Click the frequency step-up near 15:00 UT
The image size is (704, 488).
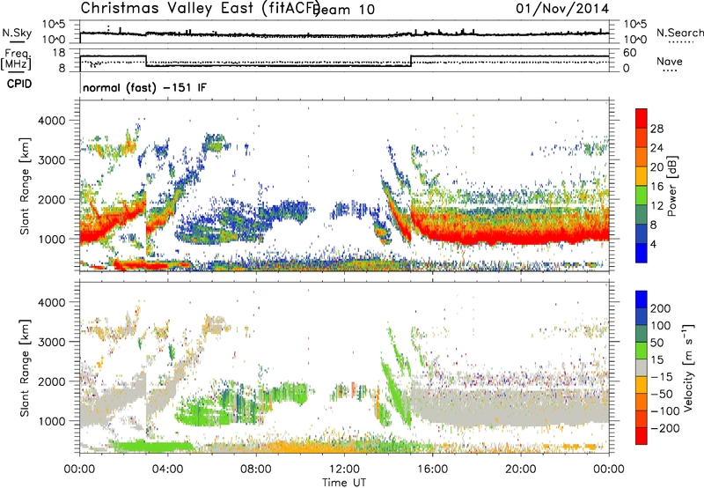point(411,61)
